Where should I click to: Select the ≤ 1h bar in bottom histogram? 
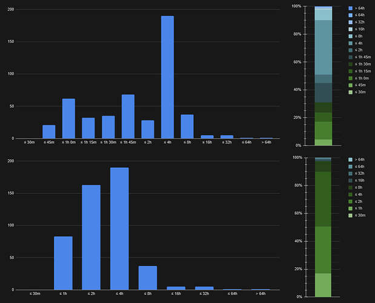coord(63,263)
